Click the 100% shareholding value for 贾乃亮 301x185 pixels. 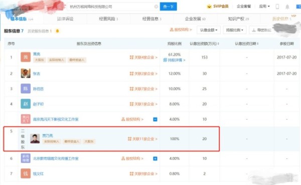pos(175,138)
